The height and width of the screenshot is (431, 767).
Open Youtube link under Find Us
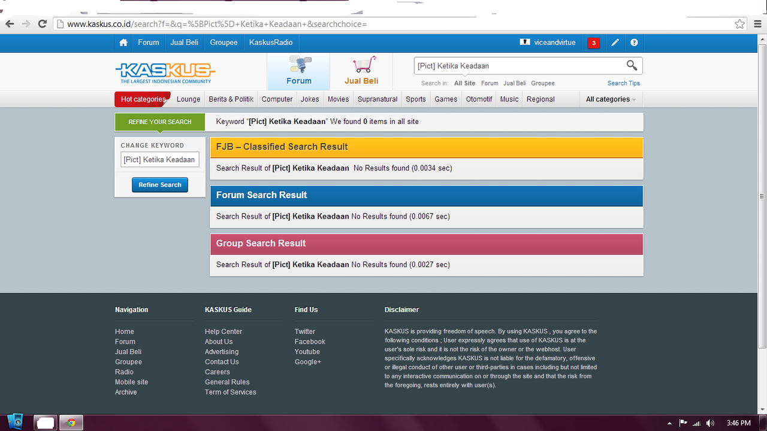pyautogui.click(x=307, y=352)
